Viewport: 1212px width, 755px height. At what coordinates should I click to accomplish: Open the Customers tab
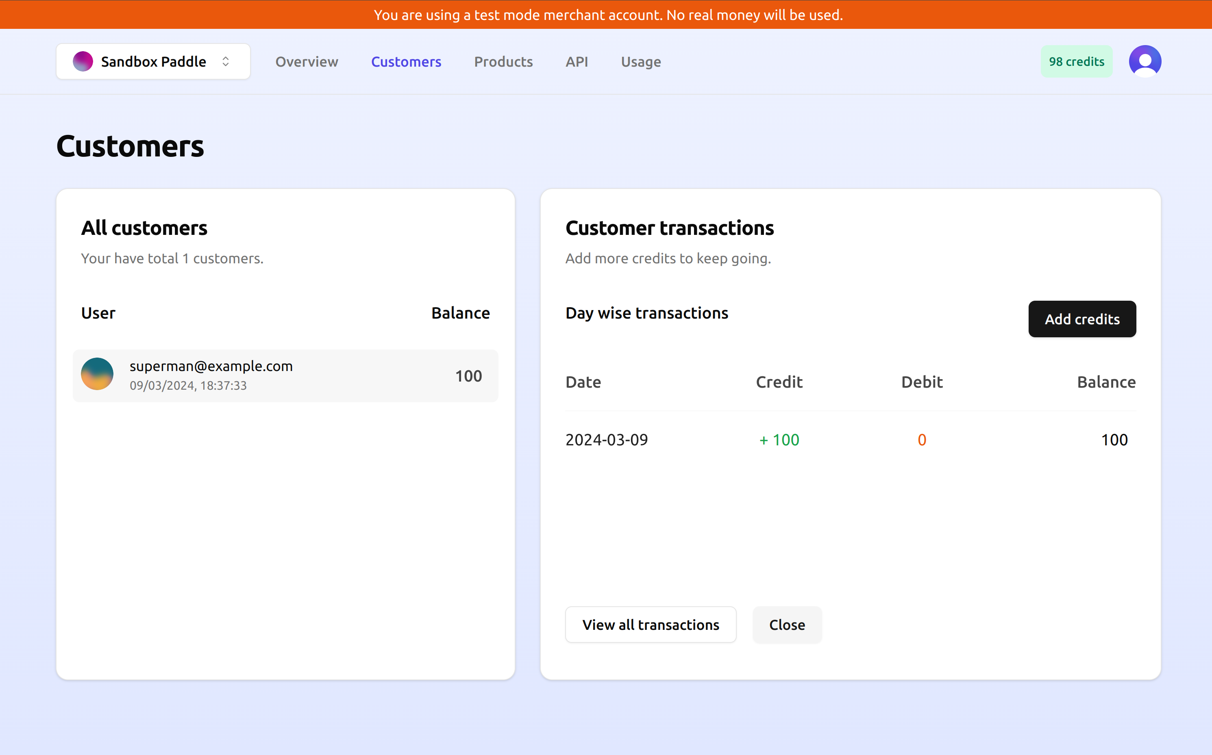[406, 61]
